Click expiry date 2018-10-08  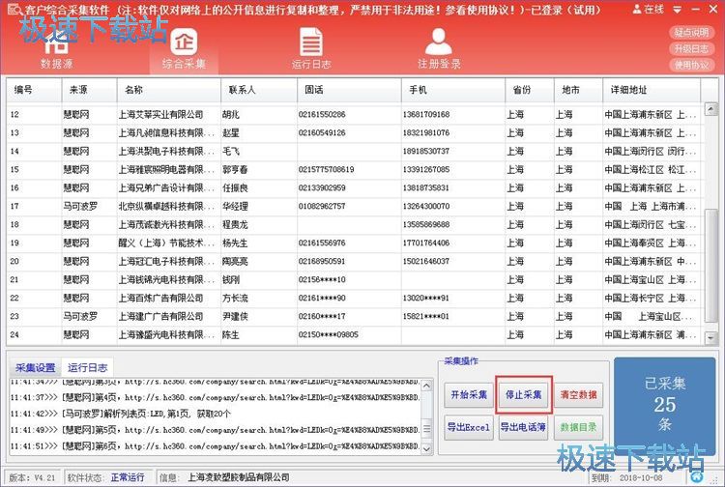pos(641,477)
